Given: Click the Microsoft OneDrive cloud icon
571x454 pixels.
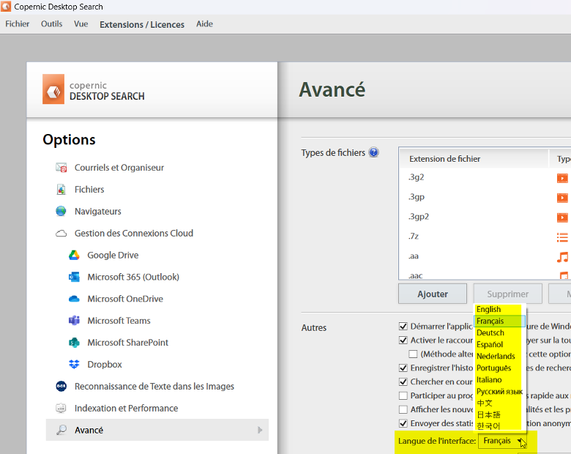Looking at the screenshot, I should 74,299.
